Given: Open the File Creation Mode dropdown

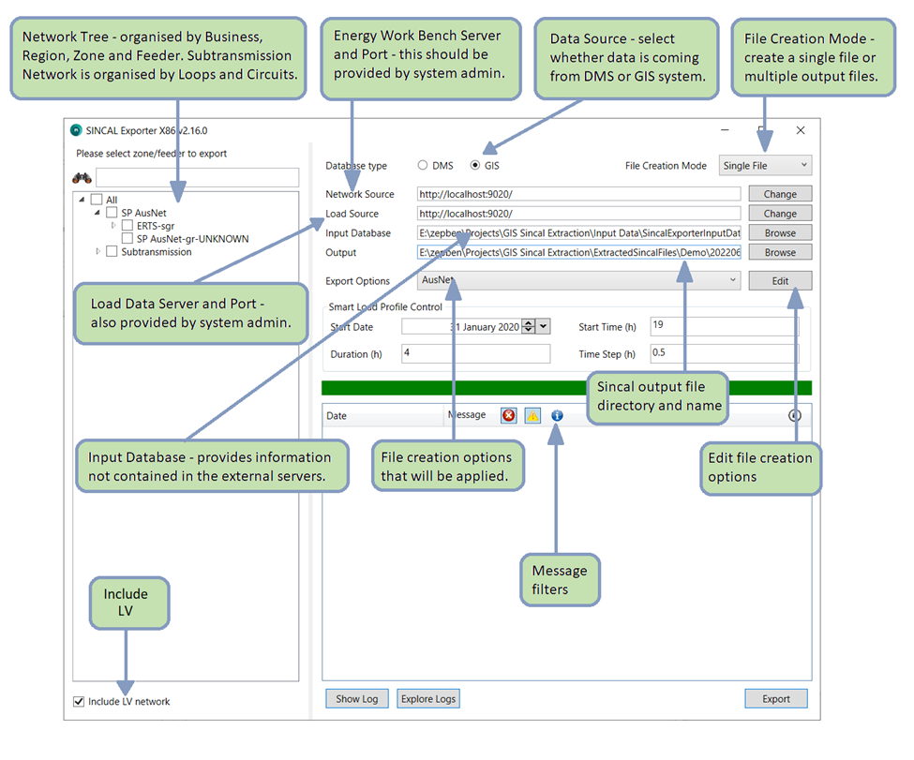Looking at the screenshot, I should tap(765, 166).
